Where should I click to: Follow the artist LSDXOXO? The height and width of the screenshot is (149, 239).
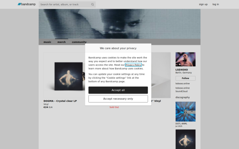click(186, 78)
